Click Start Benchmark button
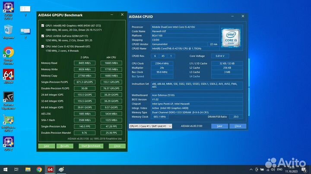The height and width of the screenshot is (174, 311). tap(91, 146)
